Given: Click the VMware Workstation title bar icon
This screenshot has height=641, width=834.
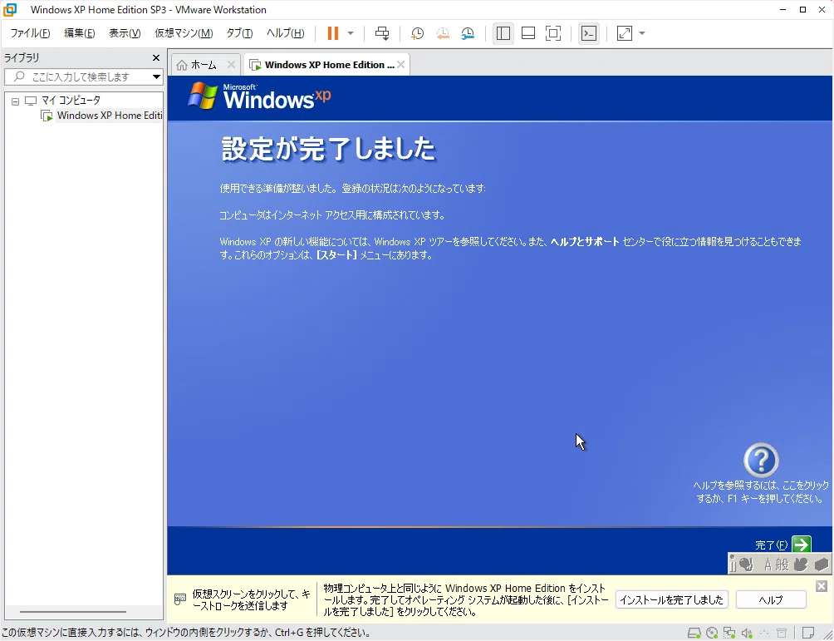Looking at the screenshot, I should (x=10, y=10).
